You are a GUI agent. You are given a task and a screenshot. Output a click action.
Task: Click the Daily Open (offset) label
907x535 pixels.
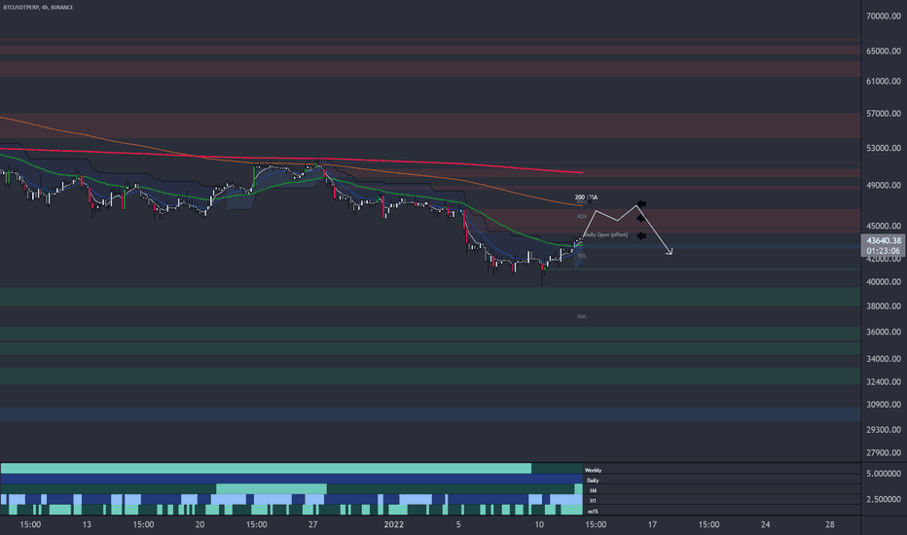pyautogui.click(x=605, y=234)
